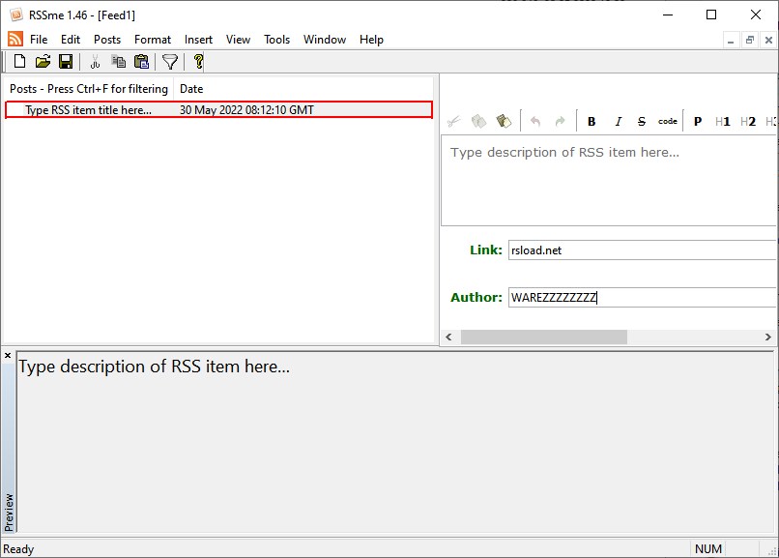Open the View menu
779x558 pixels.
(238, 40)
